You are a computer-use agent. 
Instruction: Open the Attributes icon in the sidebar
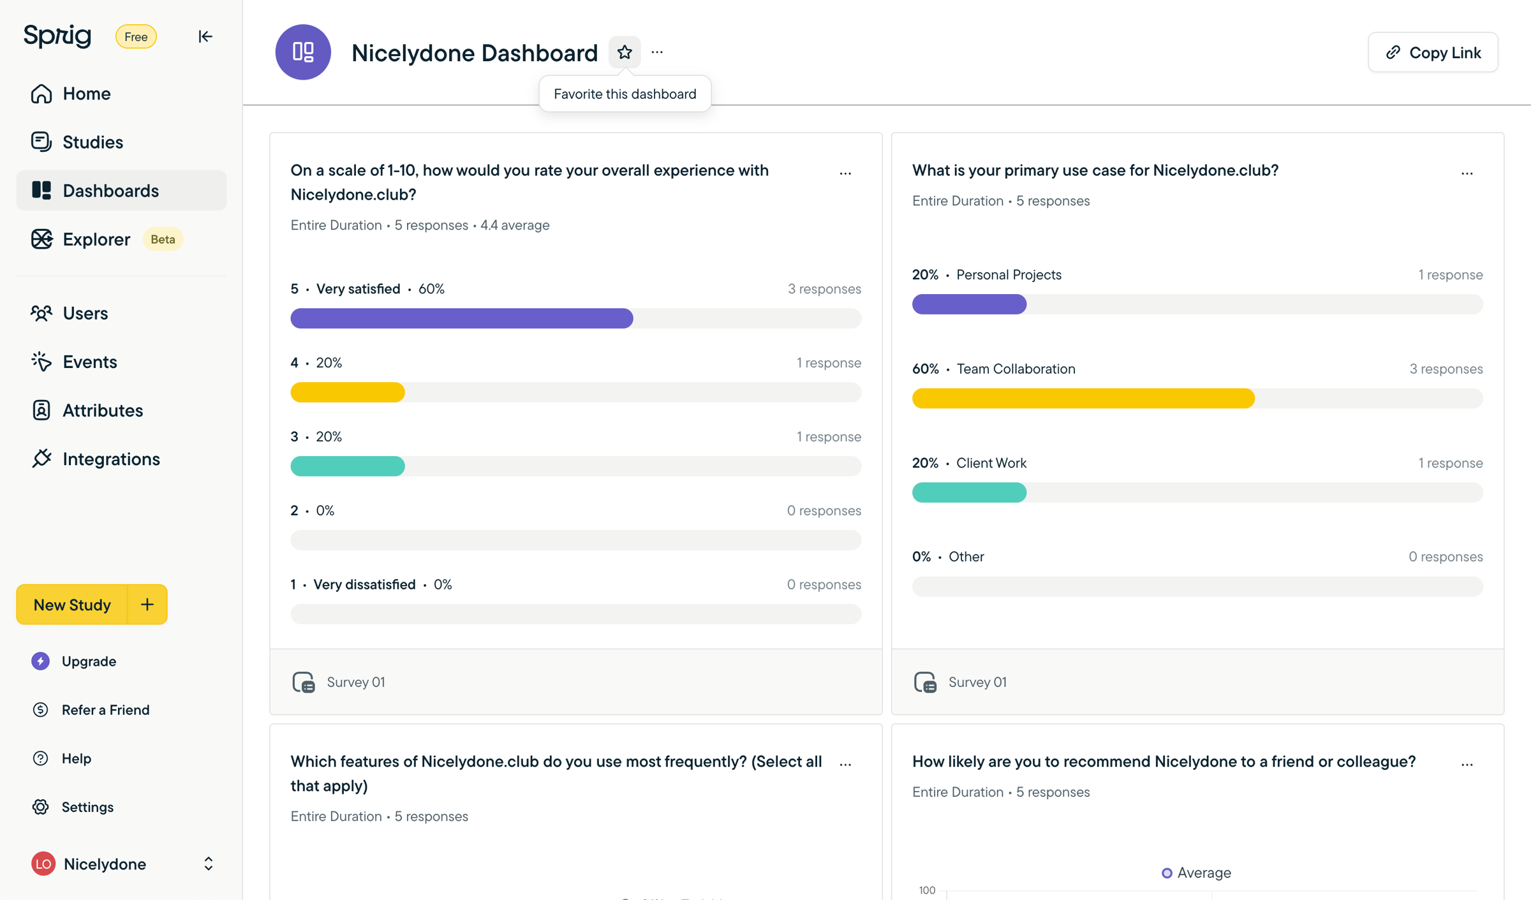coord(41,410)
